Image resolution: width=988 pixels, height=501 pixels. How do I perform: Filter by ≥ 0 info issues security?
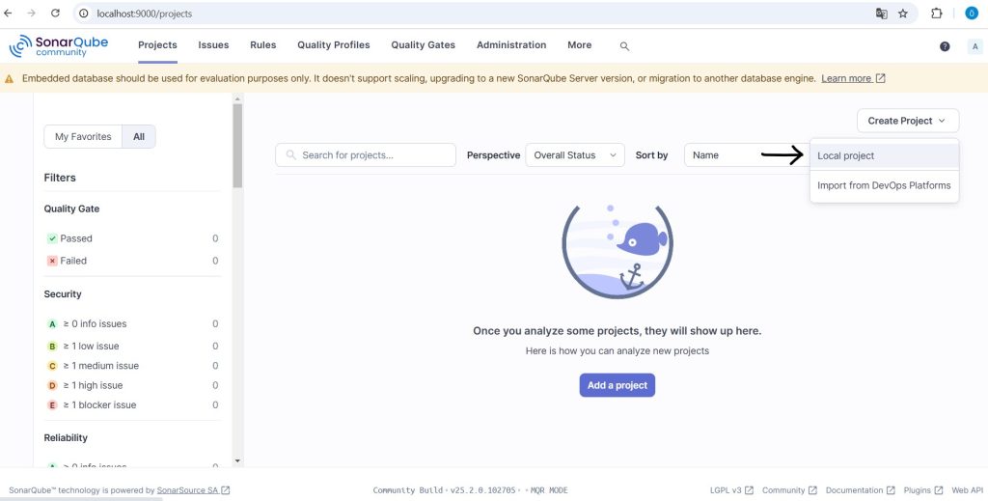click(x=131, y=324)
